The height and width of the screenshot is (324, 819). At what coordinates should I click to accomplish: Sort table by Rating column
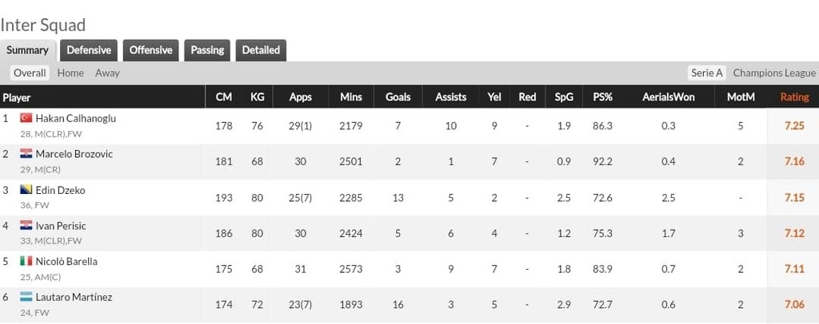point(794,97)
